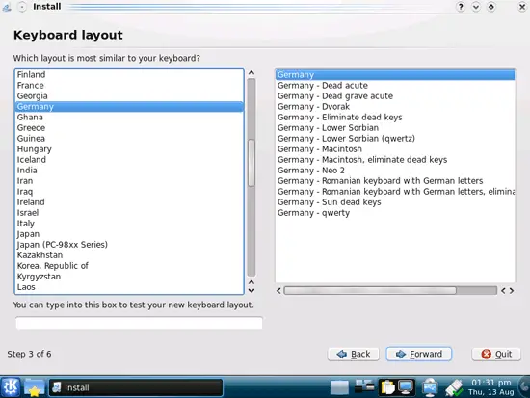
Task: Select Israel in the country list
Action: tap(129, 213)
